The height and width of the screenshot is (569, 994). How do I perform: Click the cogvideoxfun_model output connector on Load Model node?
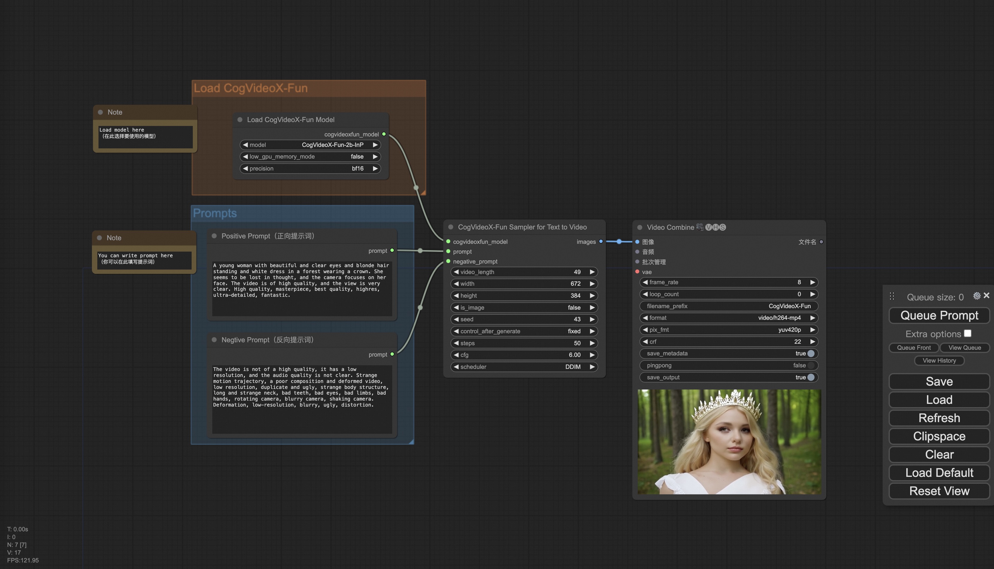pyautogui.click(x=384, y=134)
